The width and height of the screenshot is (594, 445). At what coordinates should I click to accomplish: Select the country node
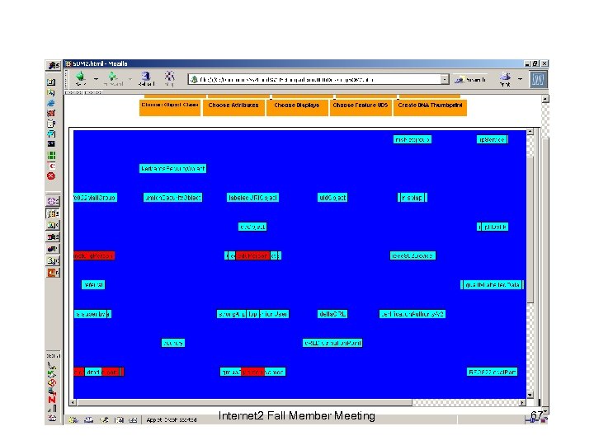[172, 343]
